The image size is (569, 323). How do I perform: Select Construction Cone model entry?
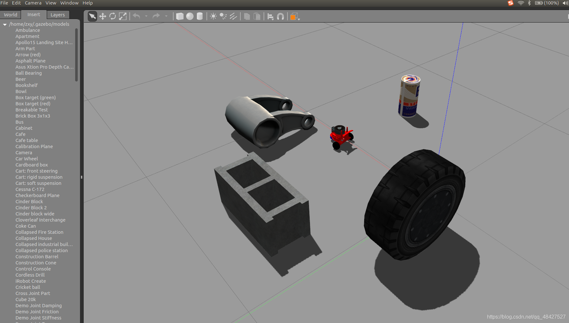(x=36, y=263)
